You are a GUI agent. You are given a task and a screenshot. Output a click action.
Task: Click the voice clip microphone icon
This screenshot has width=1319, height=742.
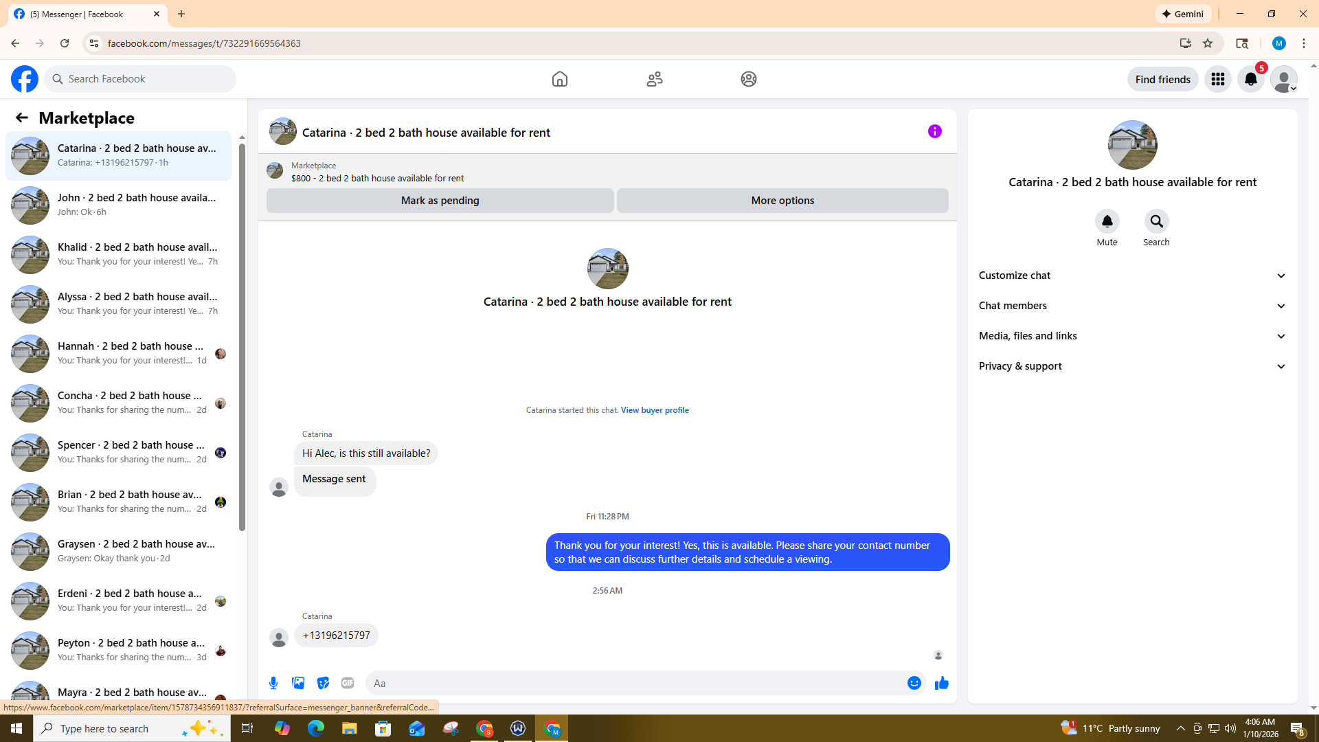273,683
